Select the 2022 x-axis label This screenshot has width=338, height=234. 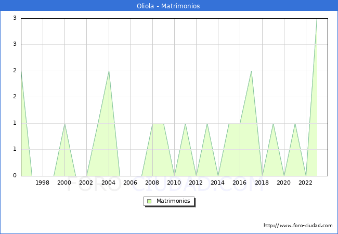tap(306, 183)
